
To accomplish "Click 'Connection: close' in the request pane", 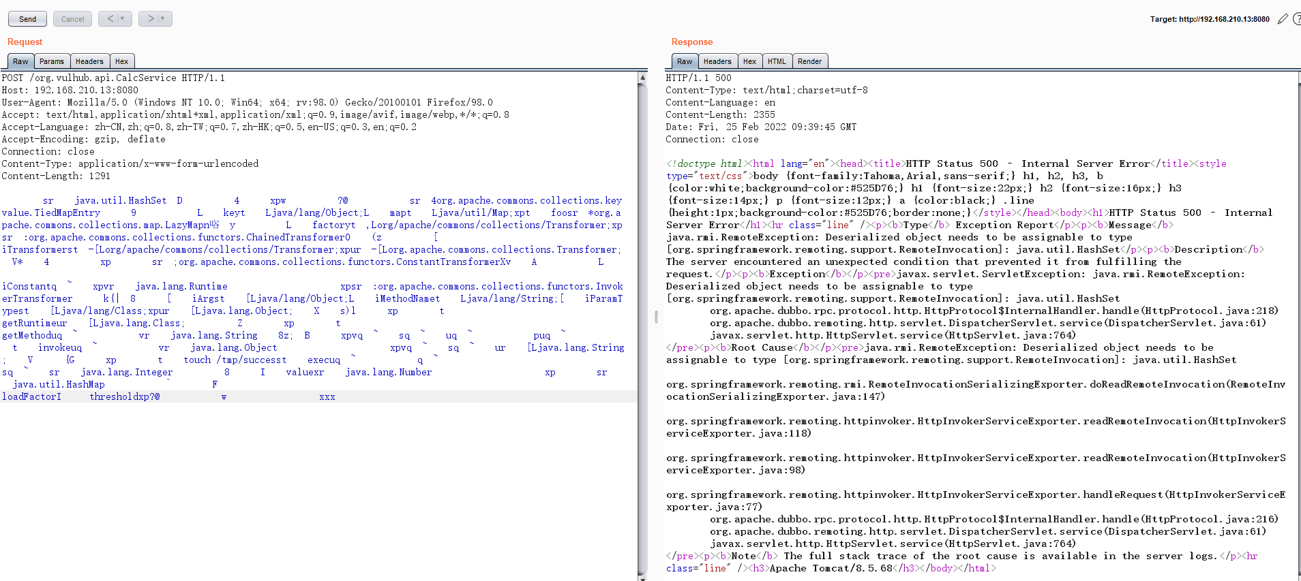I will (48, 151).
